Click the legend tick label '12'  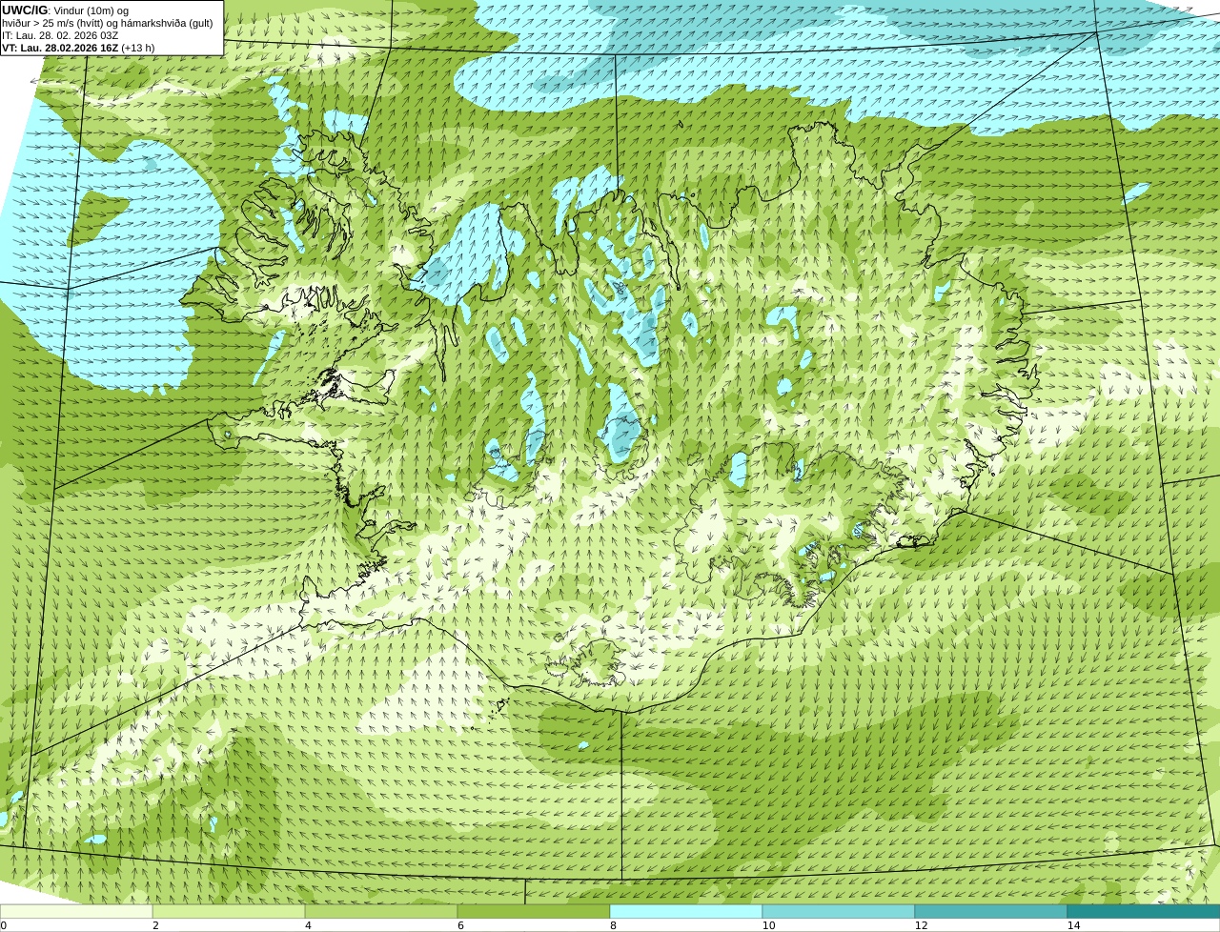[x=921, y=925]
